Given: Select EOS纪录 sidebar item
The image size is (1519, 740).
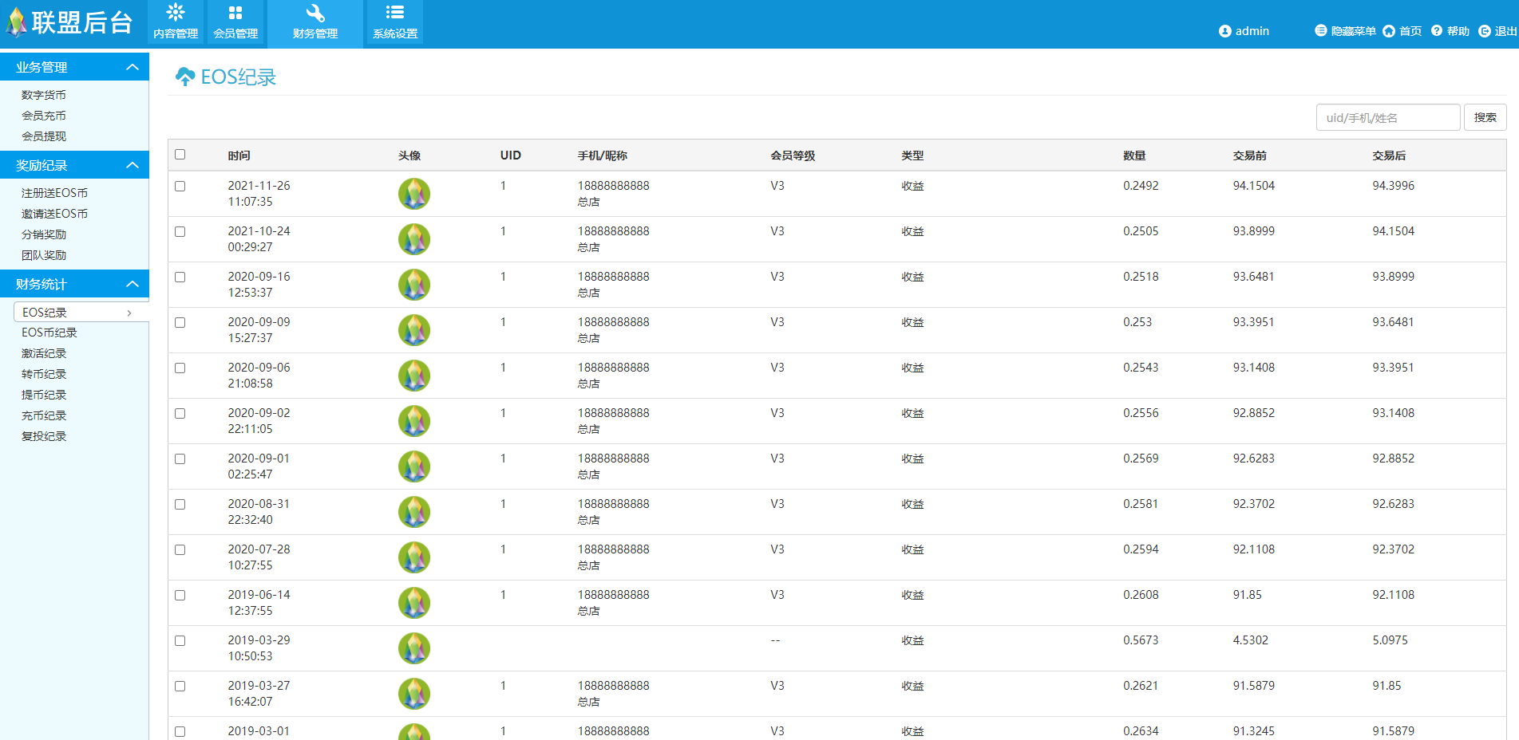Looking at the screenshot, I should (x=81, y=312).
